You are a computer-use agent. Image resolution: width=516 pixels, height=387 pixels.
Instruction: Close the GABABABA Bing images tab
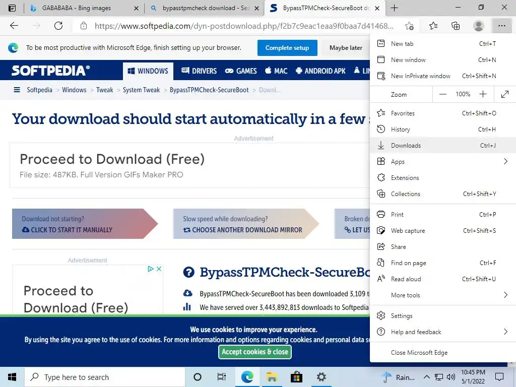(x=136, y=8)
